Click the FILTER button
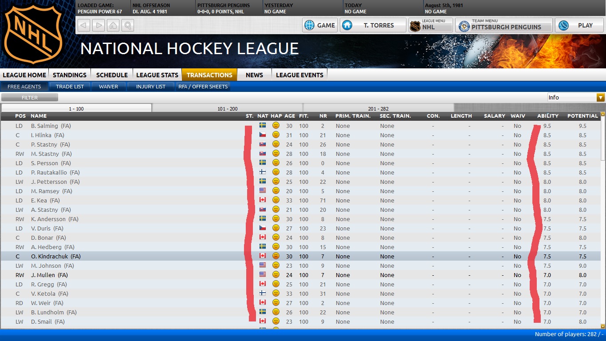This screenshot has width=606, height=341. click(30, 98)
